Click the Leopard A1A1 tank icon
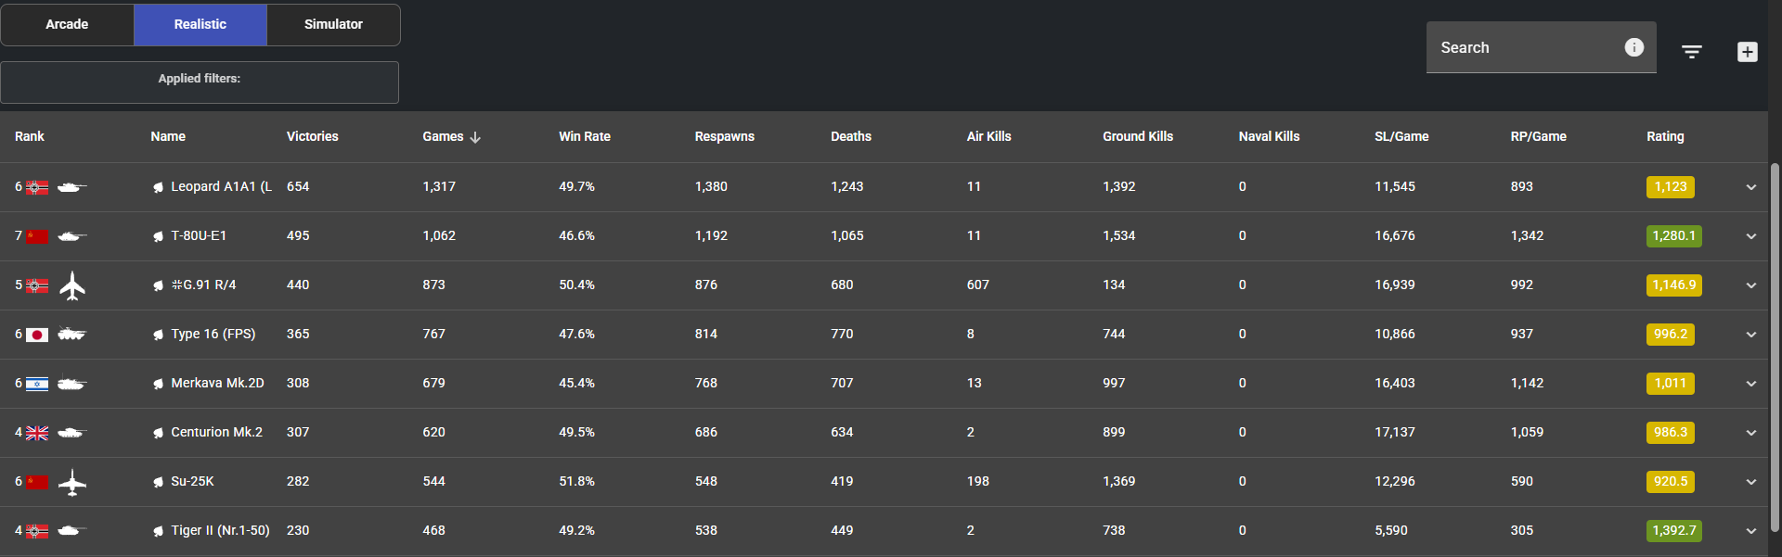This screenshot has width=1782, height=557. [x=71, y=187]
